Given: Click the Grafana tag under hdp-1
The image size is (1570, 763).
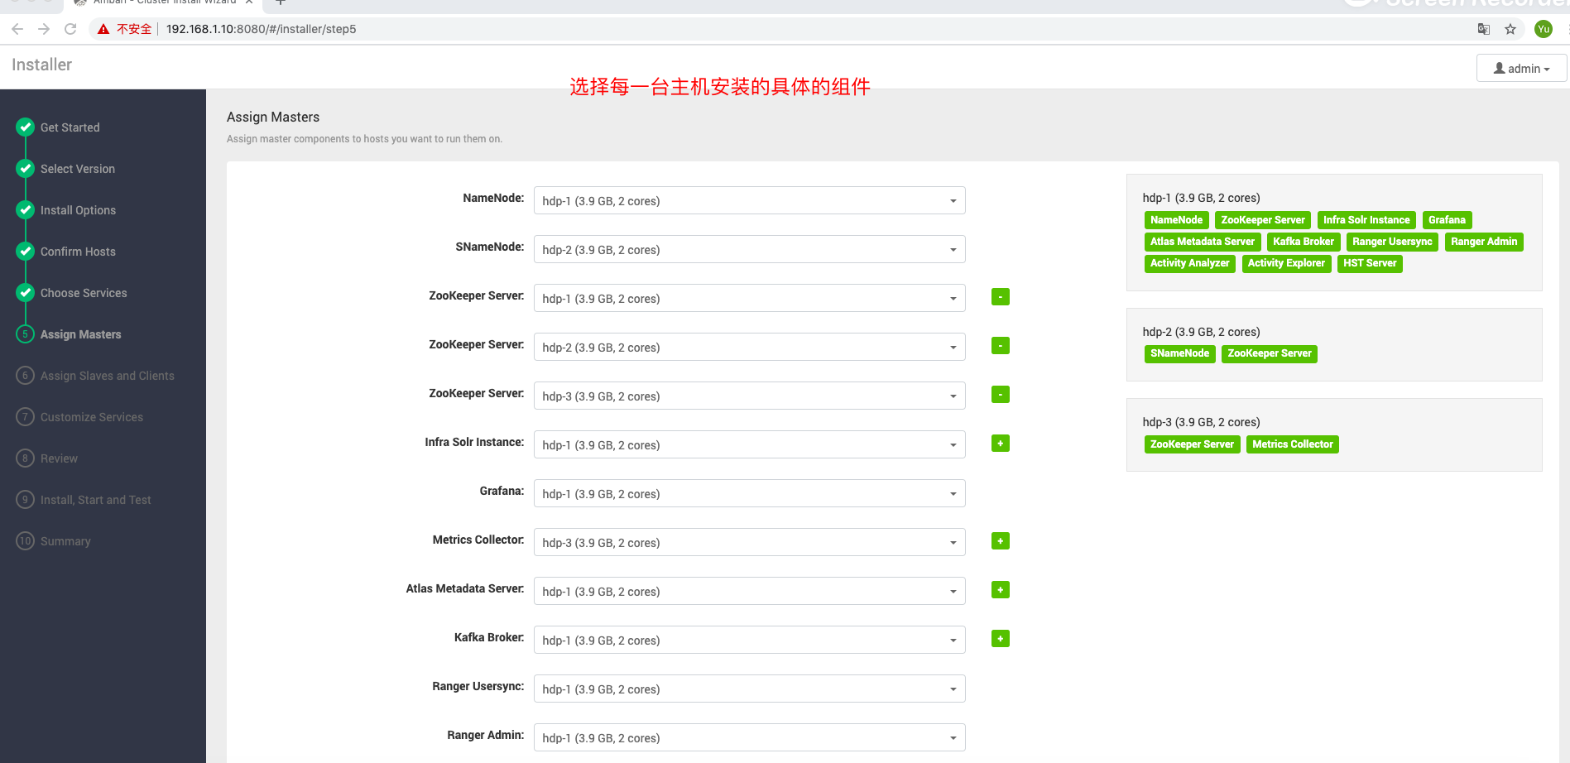Looking at the screenshot, I should click(x=1447, y=220).
